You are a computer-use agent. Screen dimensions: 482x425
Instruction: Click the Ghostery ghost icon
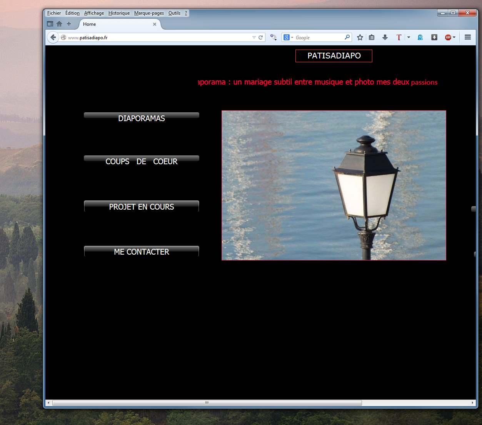[420, 37]
